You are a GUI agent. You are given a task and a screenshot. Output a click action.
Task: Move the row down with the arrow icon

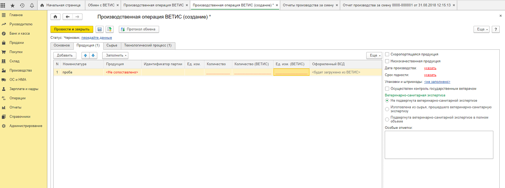(x=93, y=55)
